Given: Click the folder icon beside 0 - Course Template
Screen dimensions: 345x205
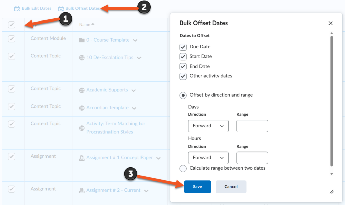Looking at the screenshot, I should [x=82, y=40].
